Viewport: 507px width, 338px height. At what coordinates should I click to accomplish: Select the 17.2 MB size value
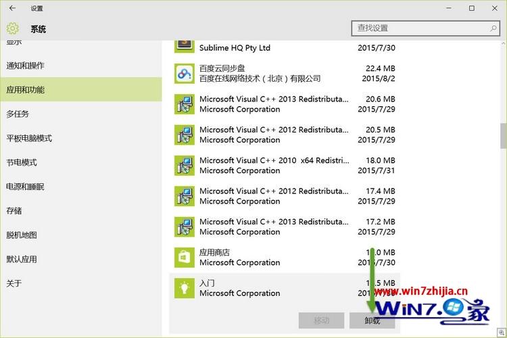click(x=380, y=222)
